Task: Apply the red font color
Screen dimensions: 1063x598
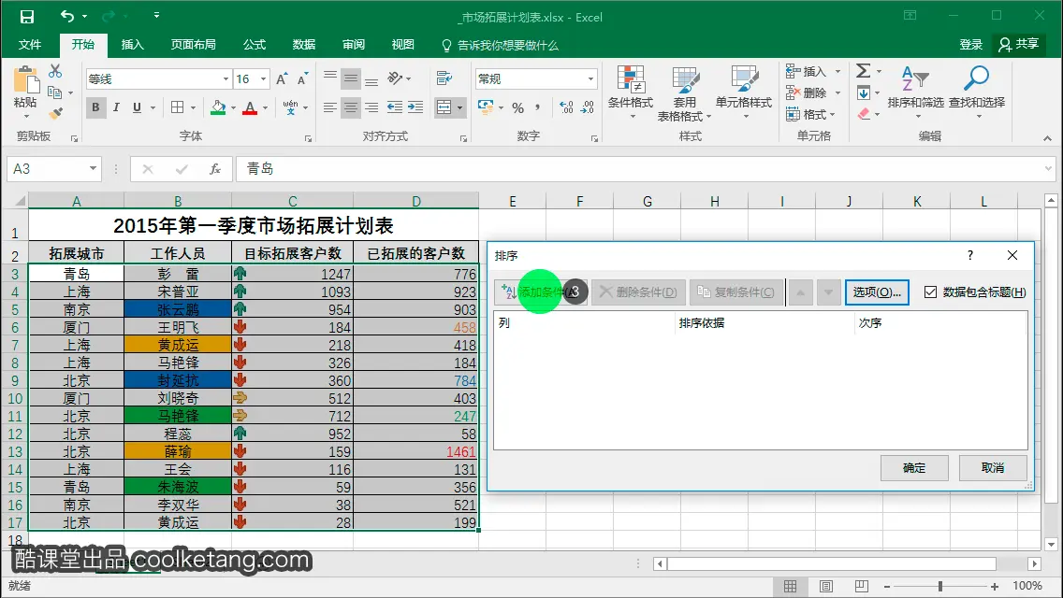Action: (250, 107)
